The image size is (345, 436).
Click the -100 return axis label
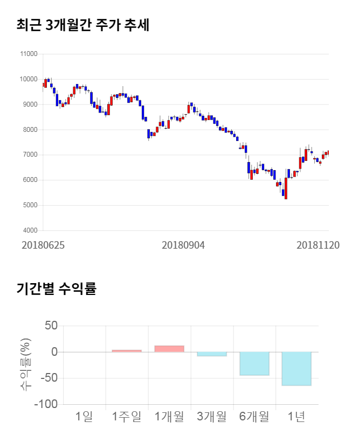click(x=45, y=404)
